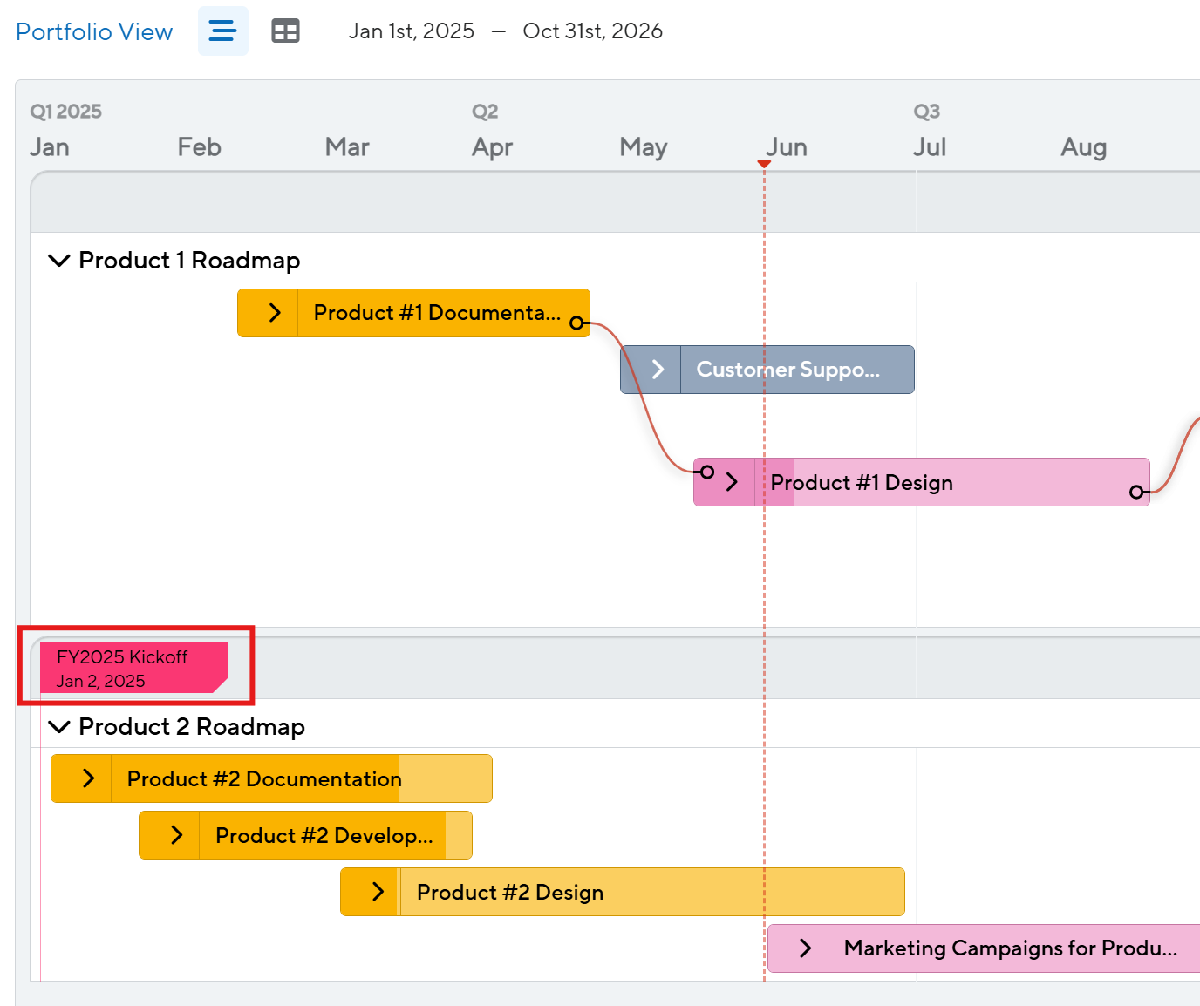This screenshot has width=1200, height=1006.
Task: Click the red today marker triangle
Action: tap(764, 164)
